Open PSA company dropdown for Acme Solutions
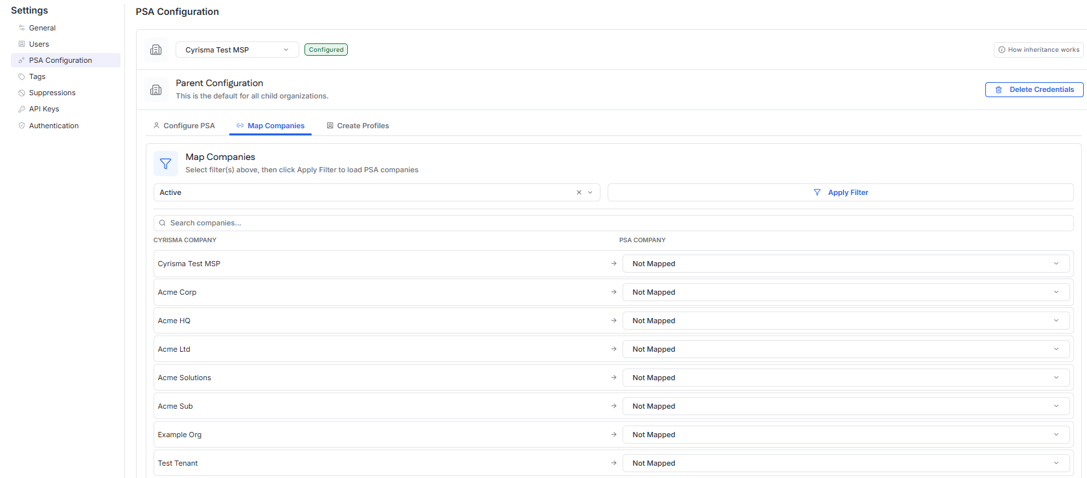Viewport: 1087px width, 478px height. coord(846,378)
